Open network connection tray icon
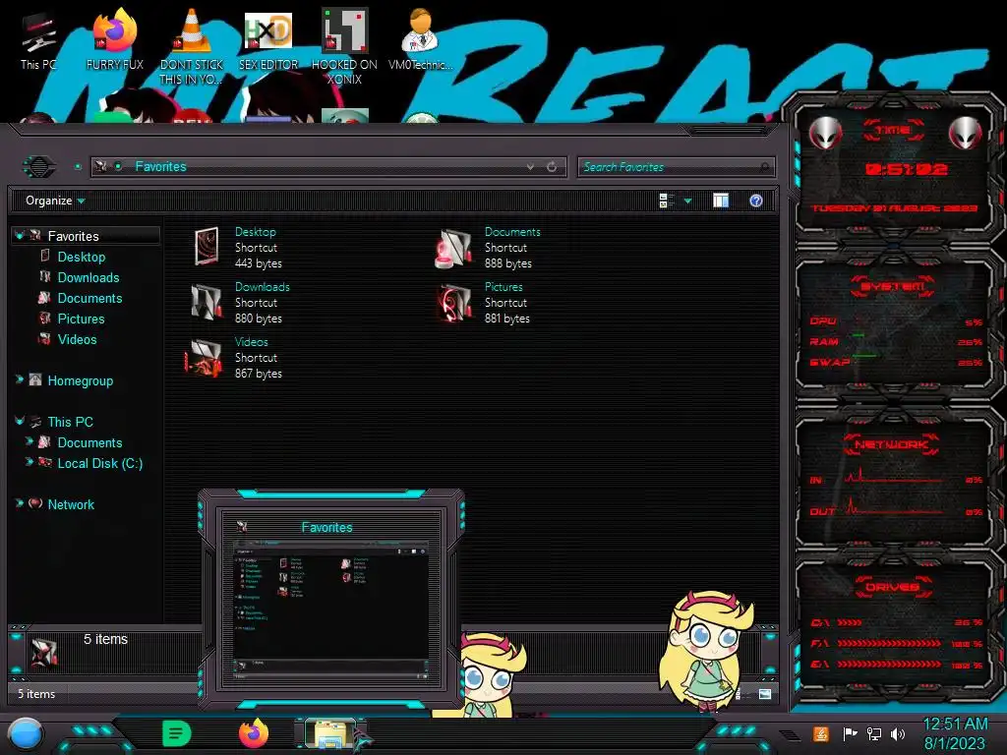Screen dimensions: 1007x755 pyautogui.click(x=874, y=733)
